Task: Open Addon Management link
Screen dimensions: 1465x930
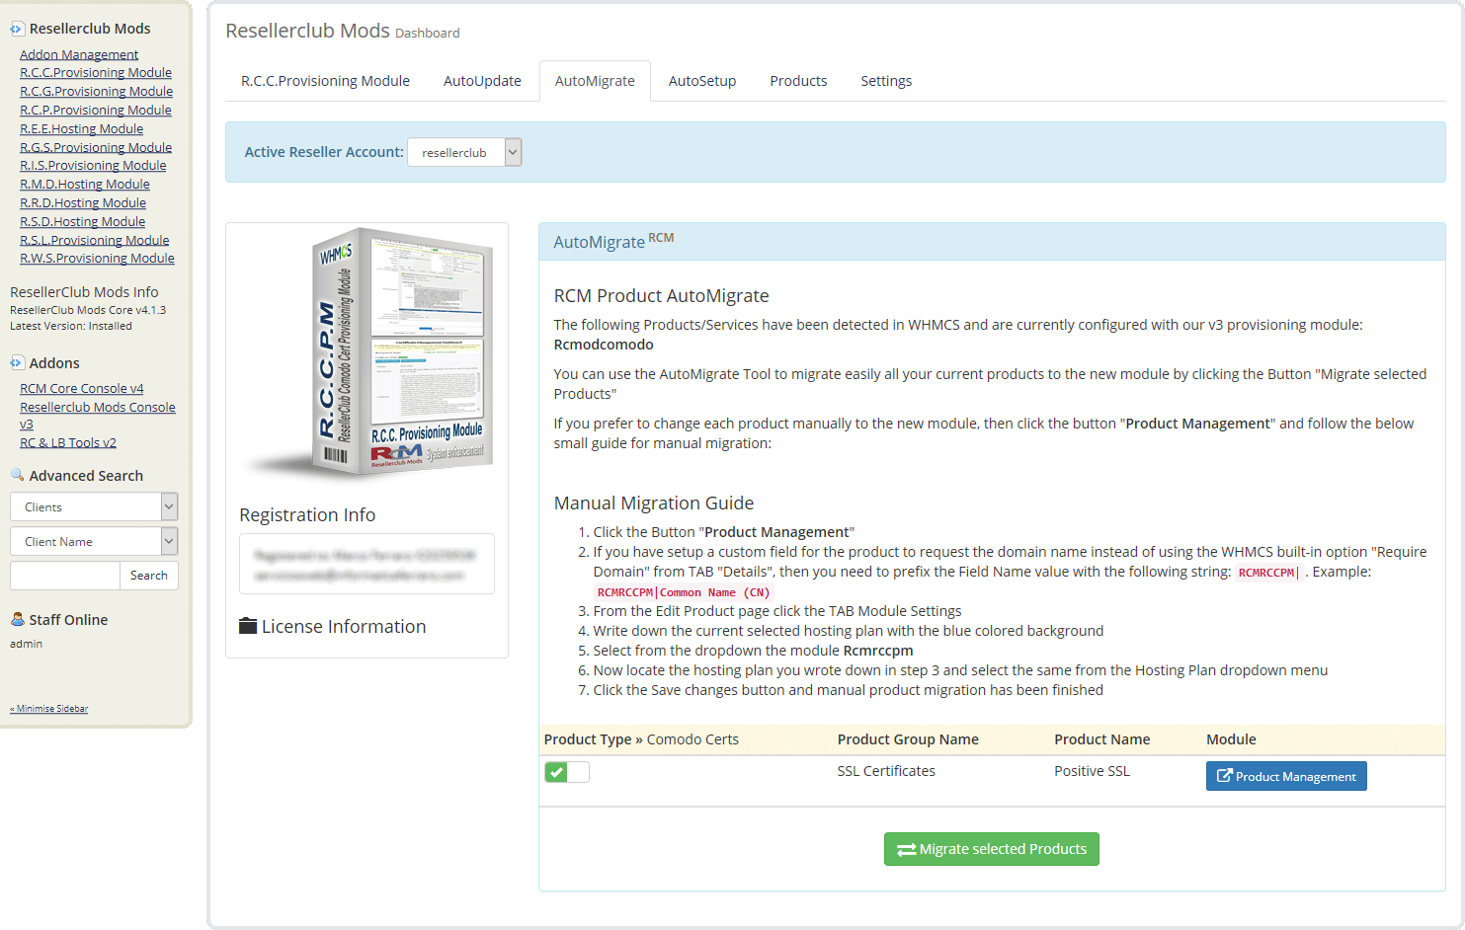Action: [x=79, y=54]
